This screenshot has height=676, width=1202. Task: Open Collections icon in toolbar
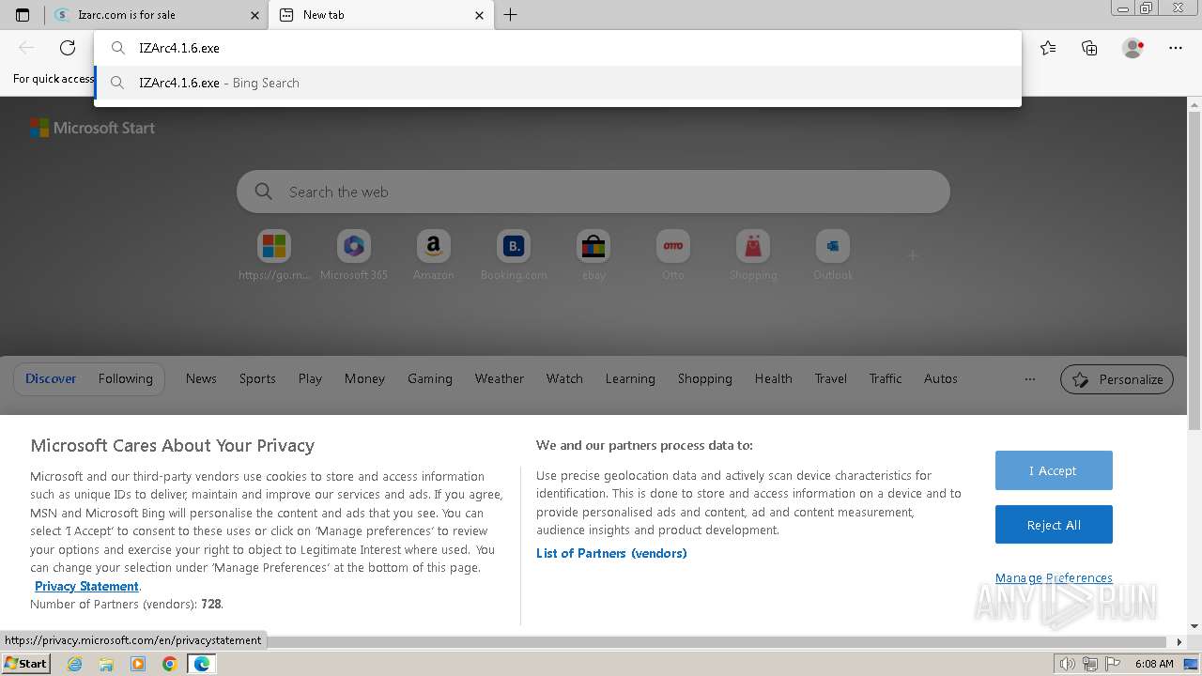point(1089,48)
